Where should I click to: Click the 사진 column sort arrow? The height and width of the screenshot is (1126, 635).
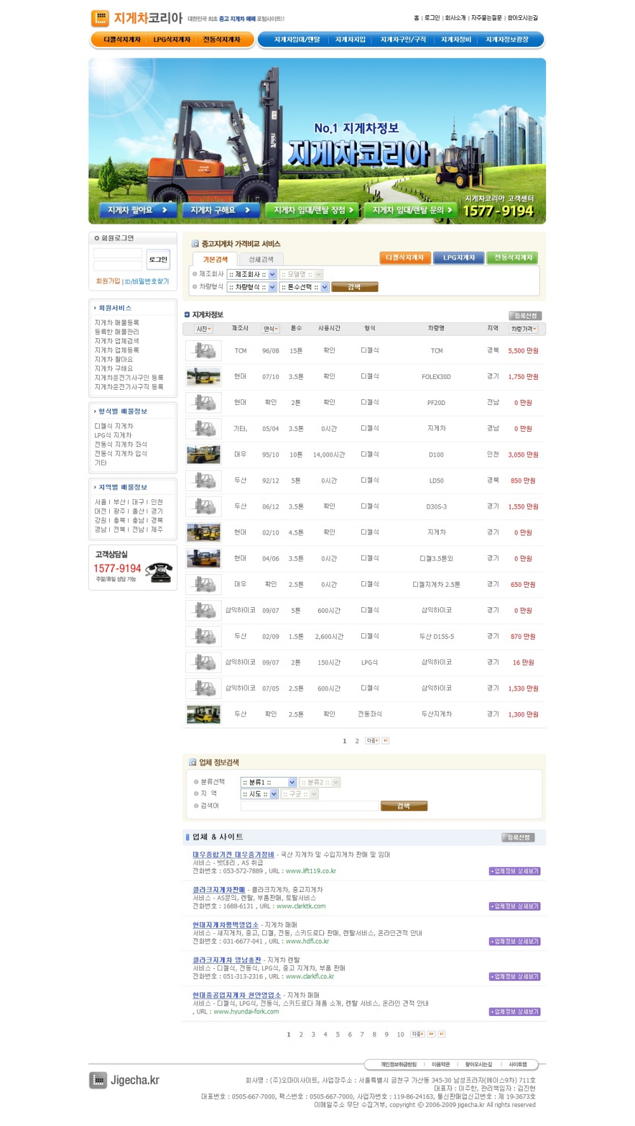pos(210,329)
